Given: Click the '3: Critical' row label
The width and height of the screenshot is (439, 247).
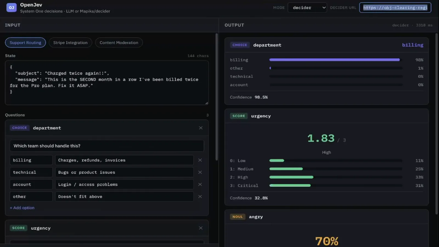Looking at the screenshot, I should [244, 186].
